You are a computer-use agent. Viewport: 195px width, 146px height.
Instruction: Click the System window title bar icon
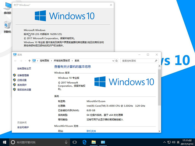15,54
